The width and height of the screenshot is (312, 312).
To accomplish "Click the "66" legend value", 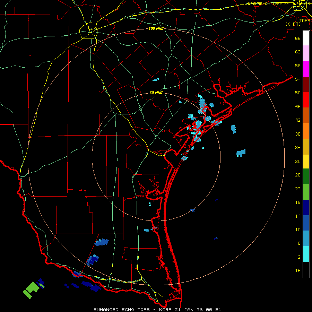I will (x=298, y=38).
